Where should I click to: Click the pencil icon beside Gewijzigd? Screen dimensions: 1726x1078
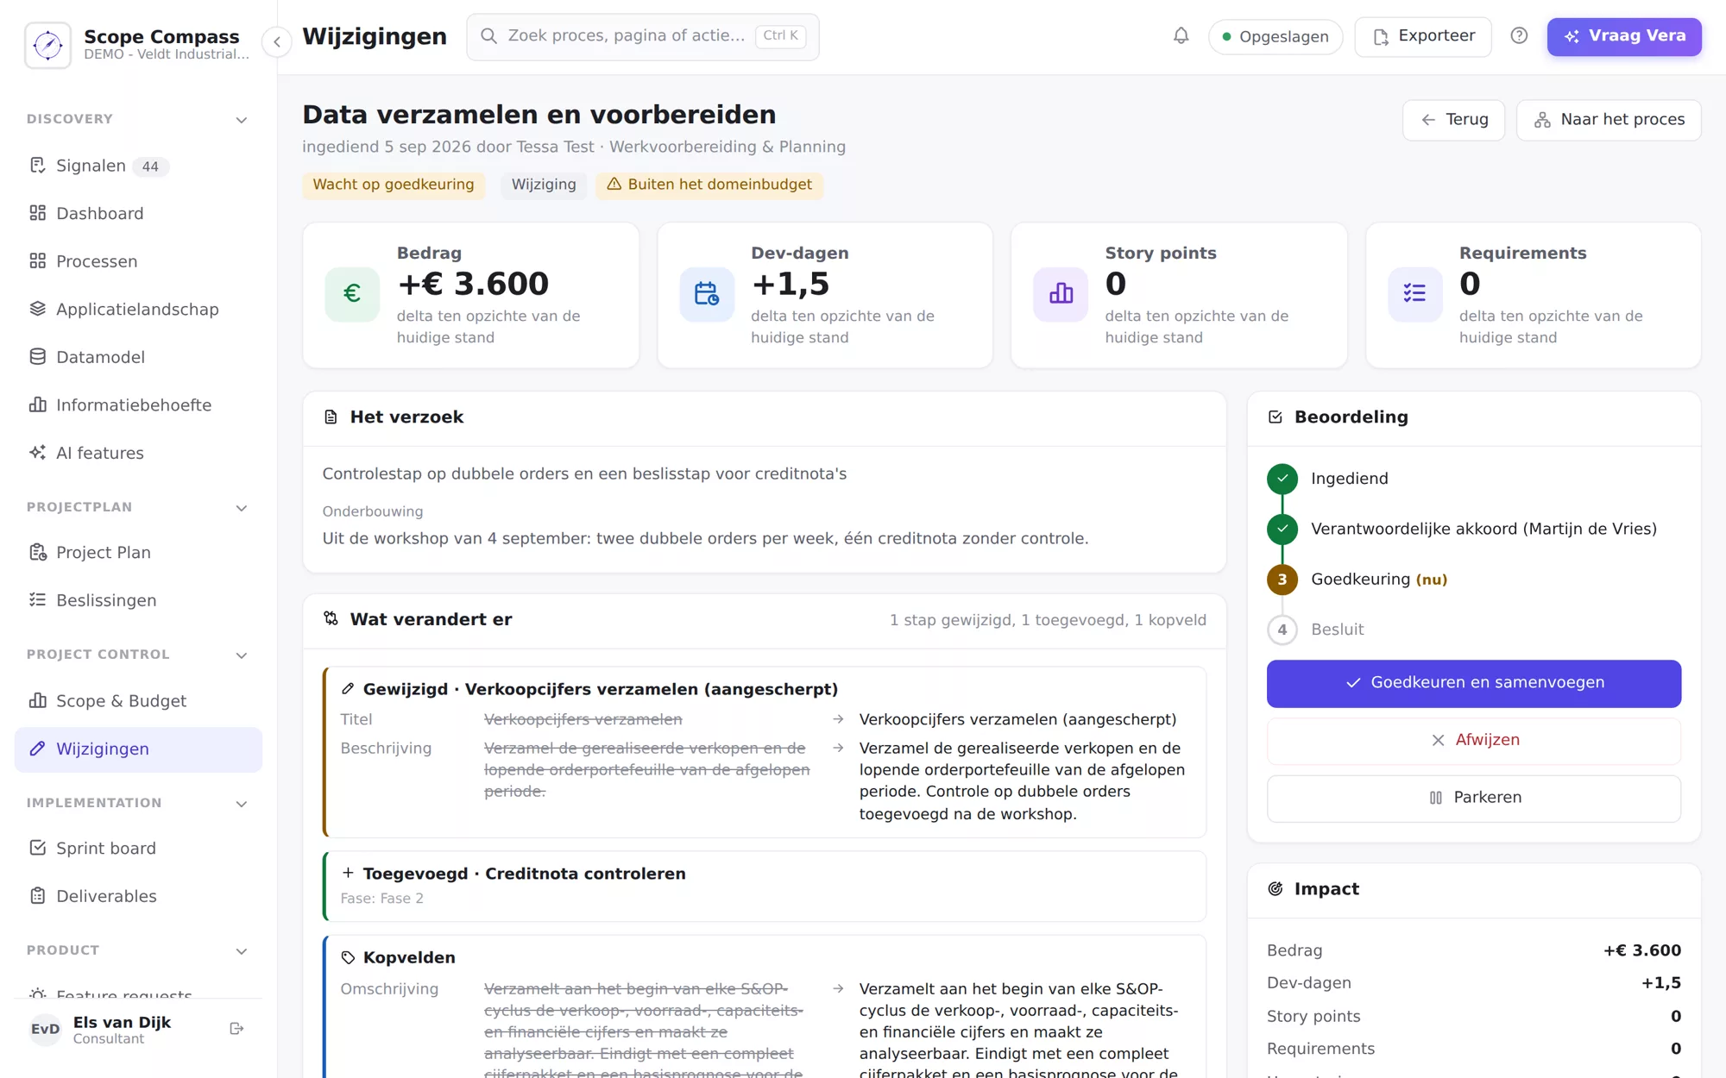tap(348, 689)
